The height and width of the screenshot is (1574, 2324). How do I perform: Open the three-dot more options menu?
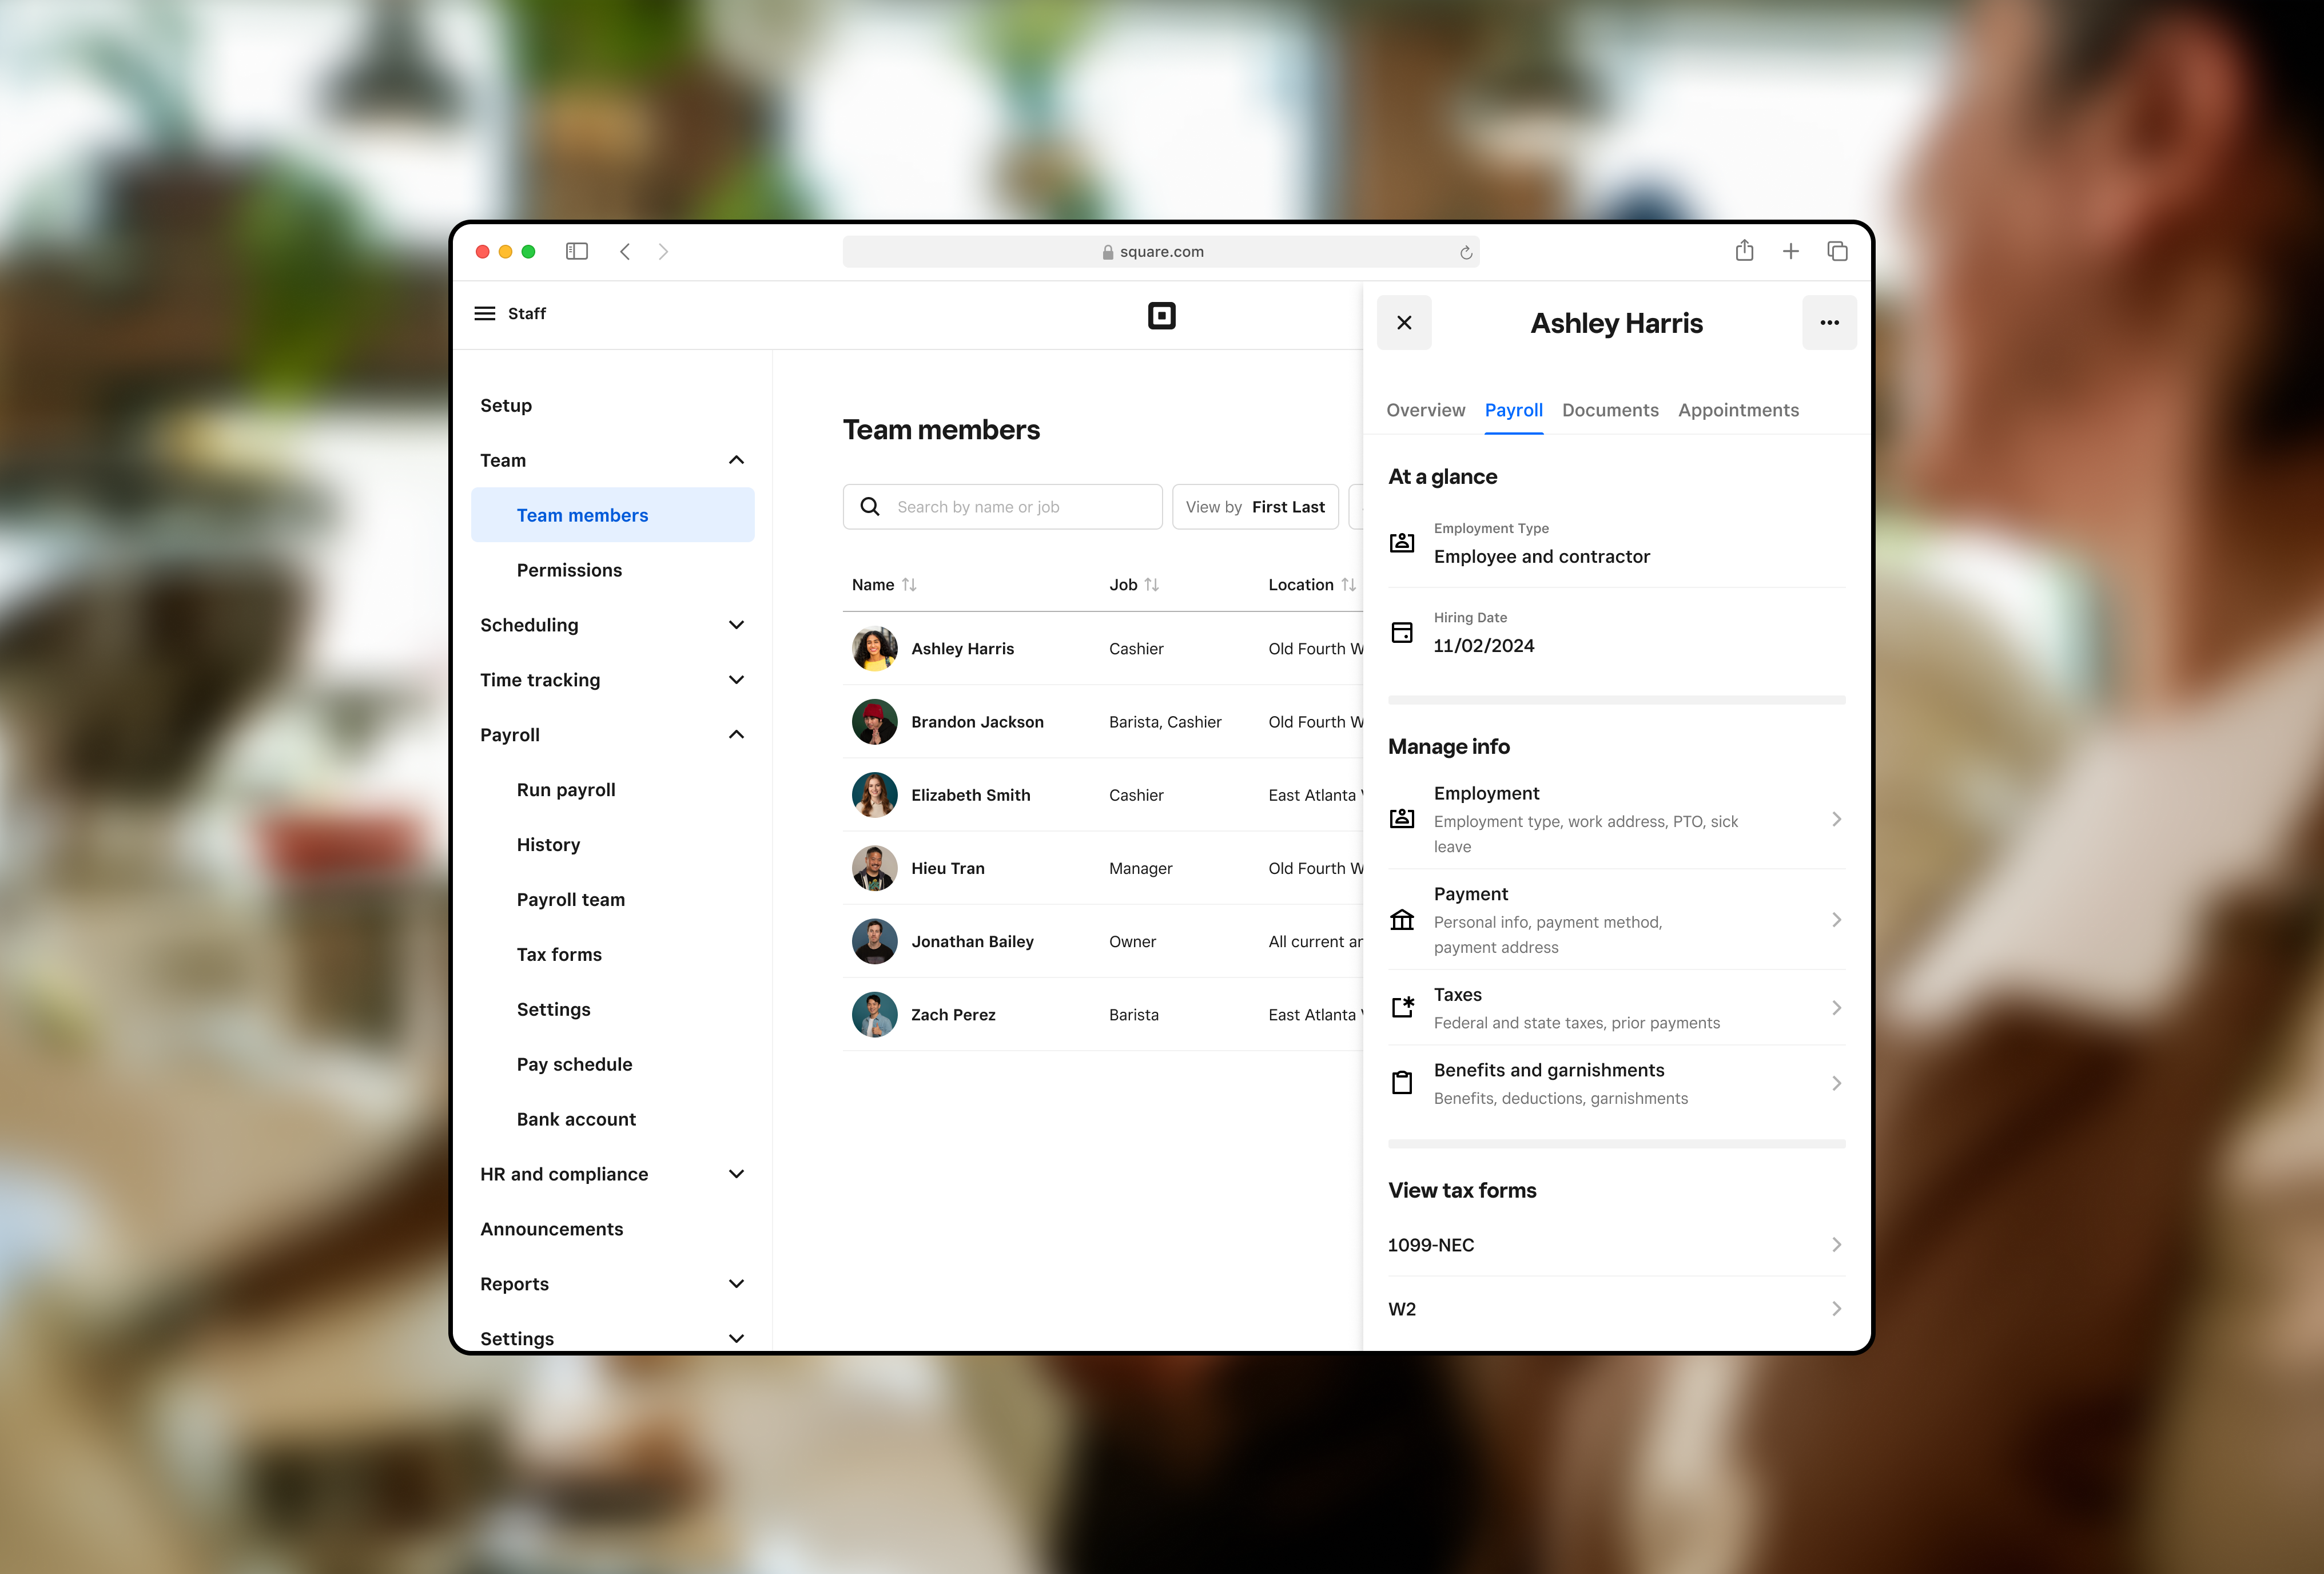pyautogui.click(x=1829, y=322)
